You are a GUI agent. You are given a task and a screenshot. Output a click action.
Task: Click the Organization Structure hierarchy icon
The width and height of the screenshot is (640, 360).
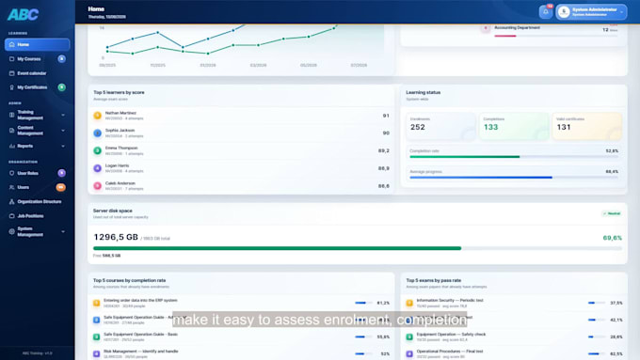12,201
